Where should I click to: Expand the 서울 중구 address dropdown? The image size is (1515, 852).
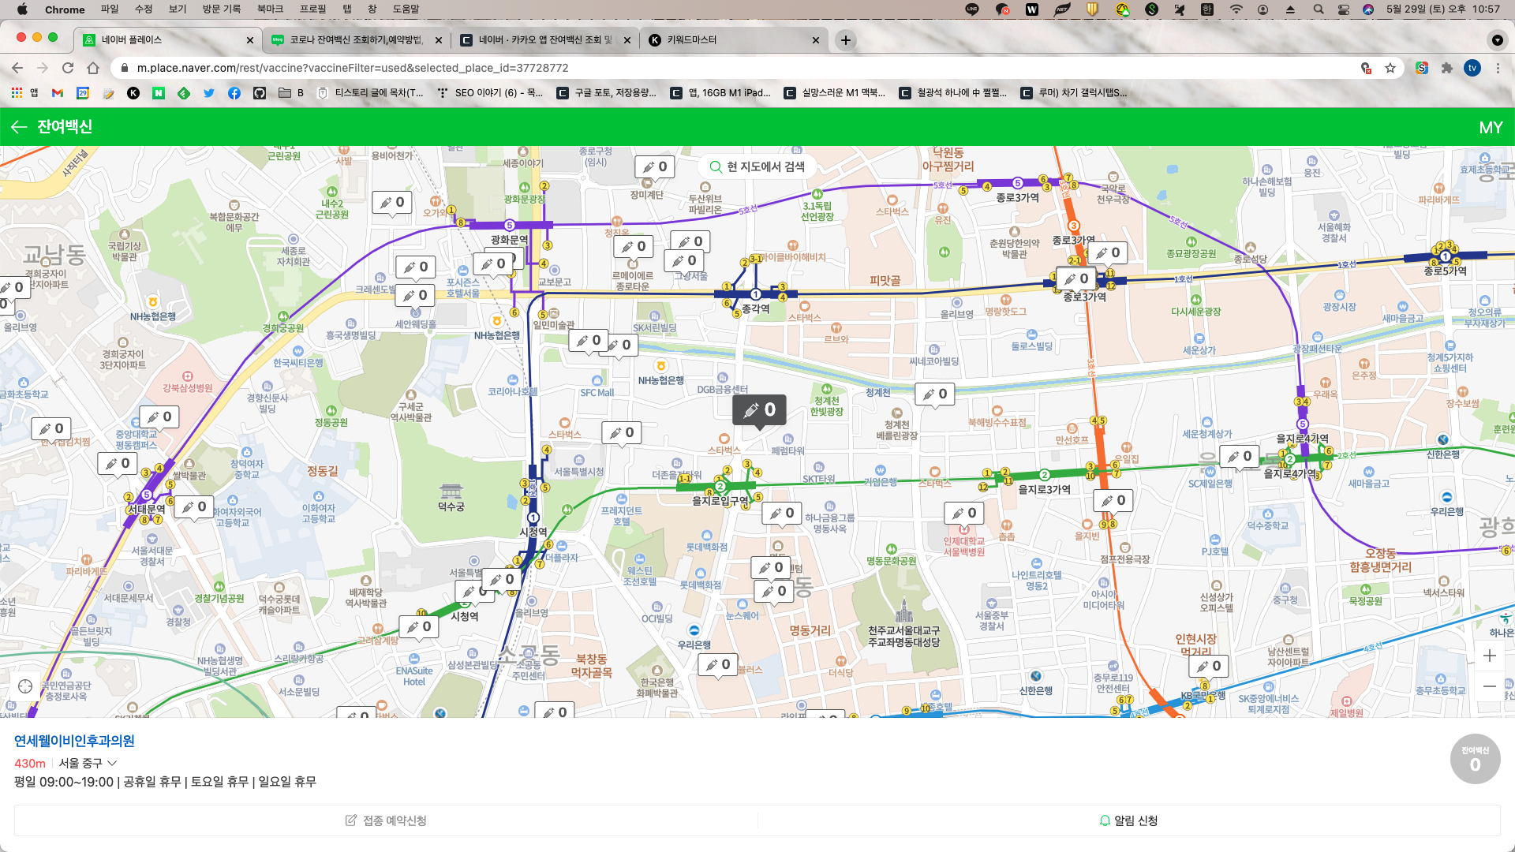click(x=112, y=763)
